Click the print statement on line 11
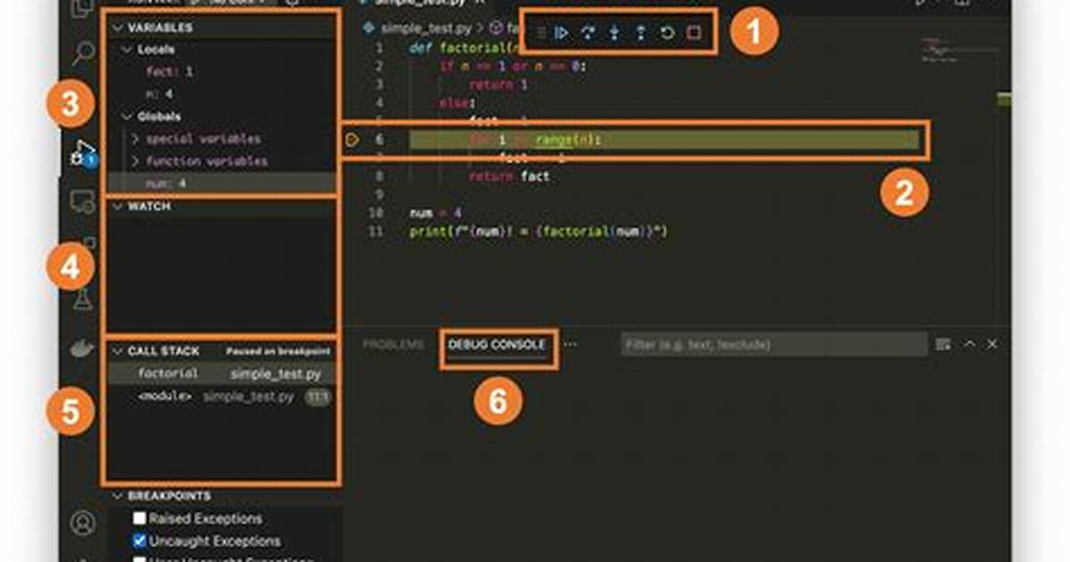This screenshot has width=1070, height=562. 538,232
